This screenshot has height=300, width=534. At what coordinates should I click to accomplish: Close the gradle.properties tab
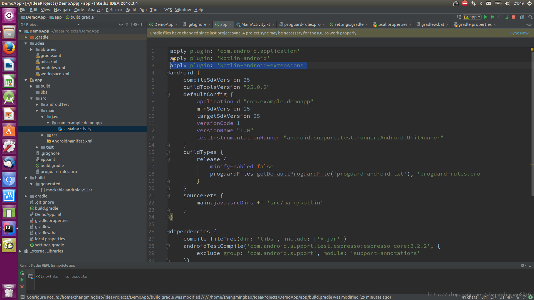coord(495,25)
